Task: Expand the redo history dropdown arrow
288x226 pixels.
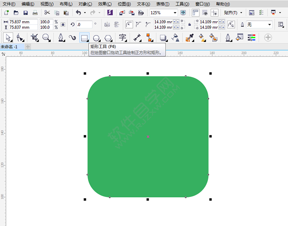Action: [x=99, y=12]
